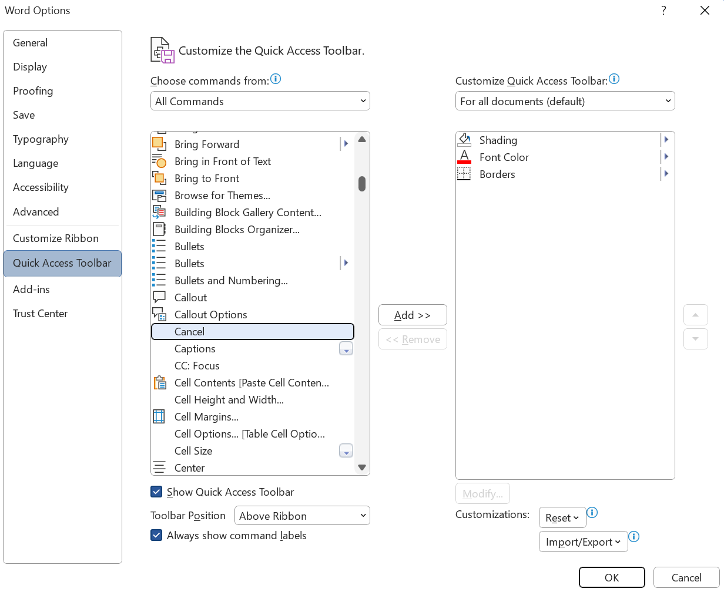The width and height of the screenshot is (724, 592).
Task: Expand the Shading submenu arrow in toolbar list
Action: [666, 140]
